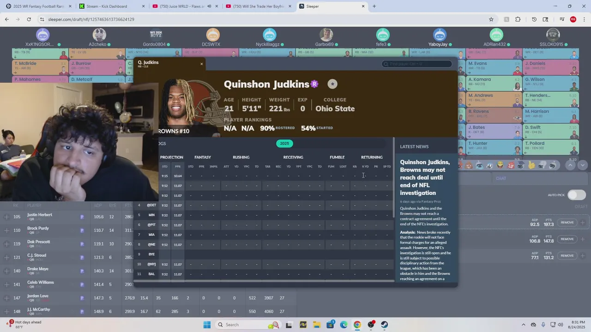
Task: Click the rookie R badge next to Quinshon Judkins
Action: click(x=314, y=84)
